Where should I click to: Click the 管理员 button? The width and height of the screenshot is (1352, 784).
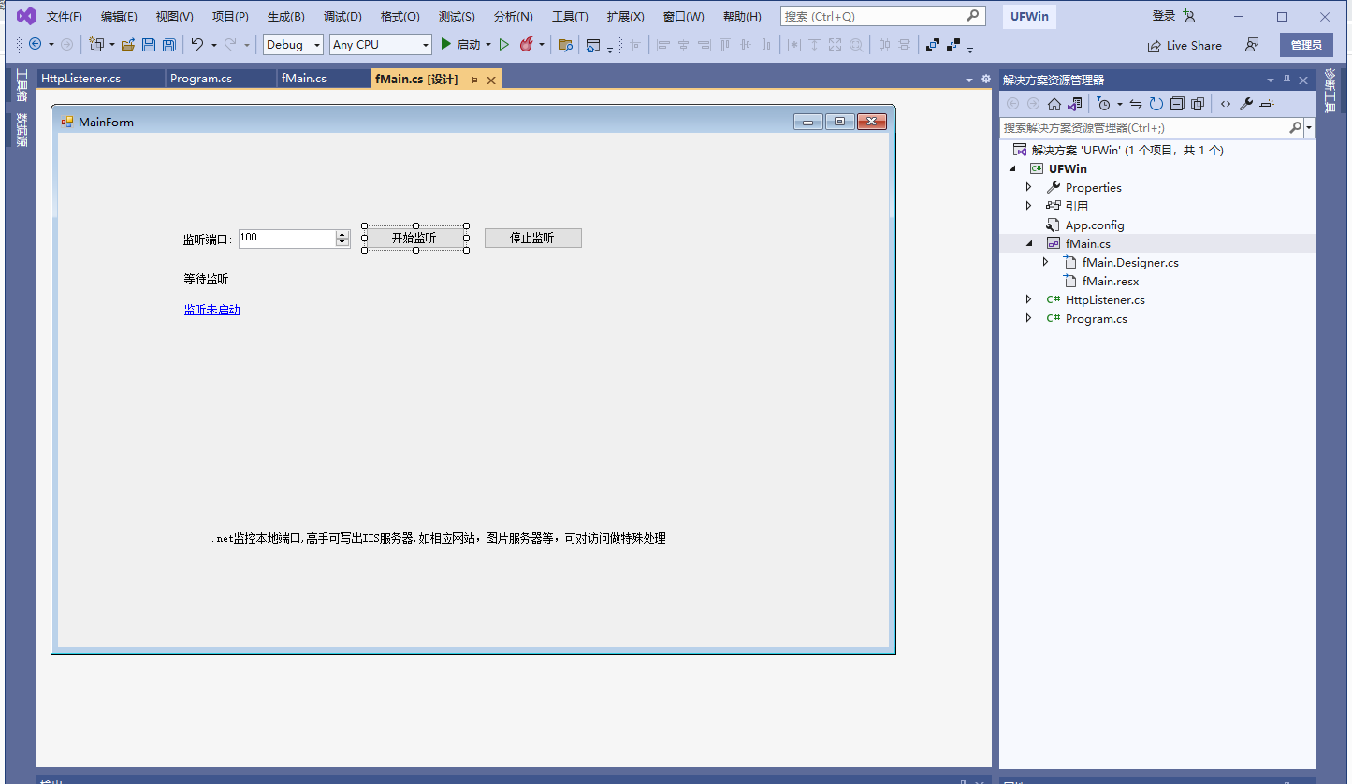click(1306, 45)
